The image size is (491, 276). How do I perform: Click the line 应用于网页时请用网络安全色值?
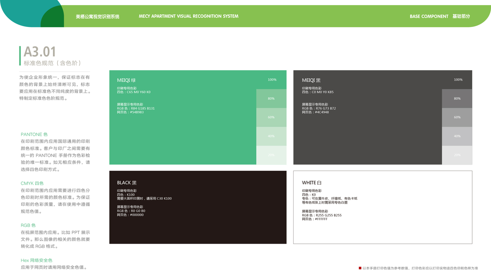pyautogui.click(x=54, y=267)
